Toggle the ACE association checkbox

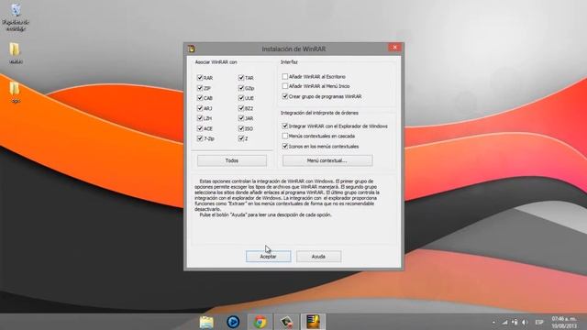(x=200, y=128)
